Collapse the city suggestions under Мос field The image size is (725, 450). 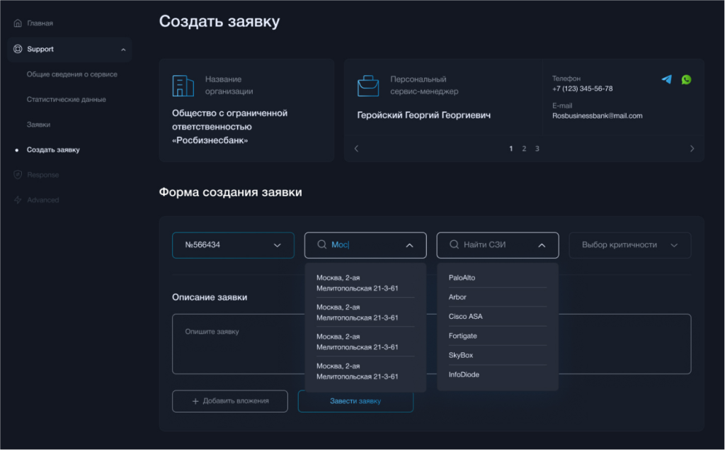coord(409,244)
